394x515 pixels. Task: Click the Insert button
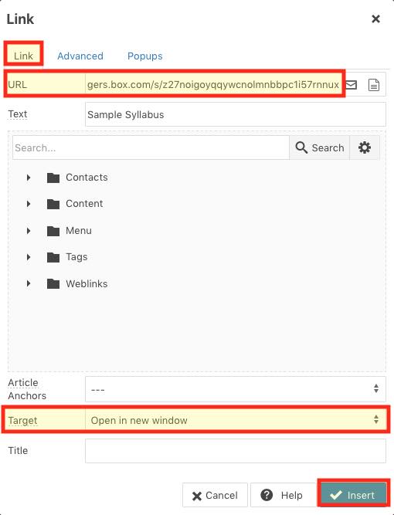(353, 495)
